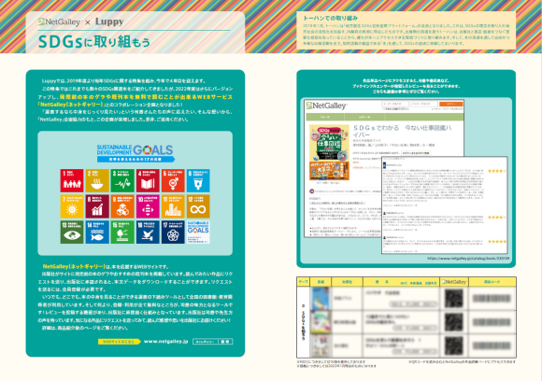This screenshot has height=381, width=542.
Task: Click SDG goal 1 red poverty icon
Action: click(72, 180)
